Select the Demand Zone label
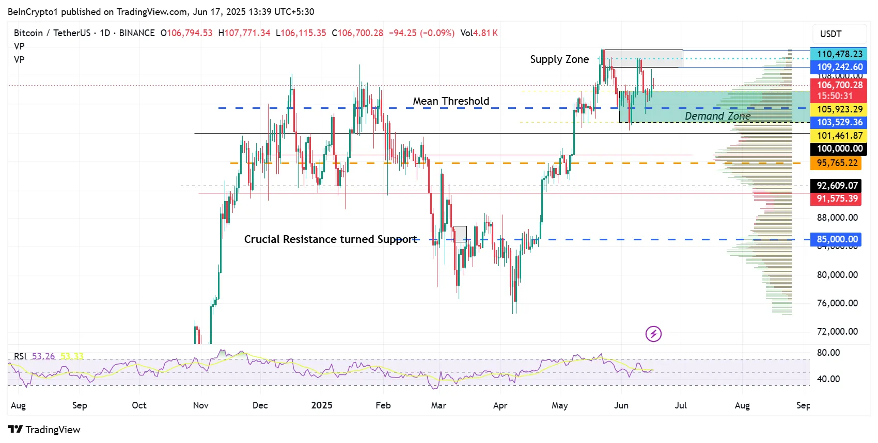The image size is (878, 443). [717, 116]
